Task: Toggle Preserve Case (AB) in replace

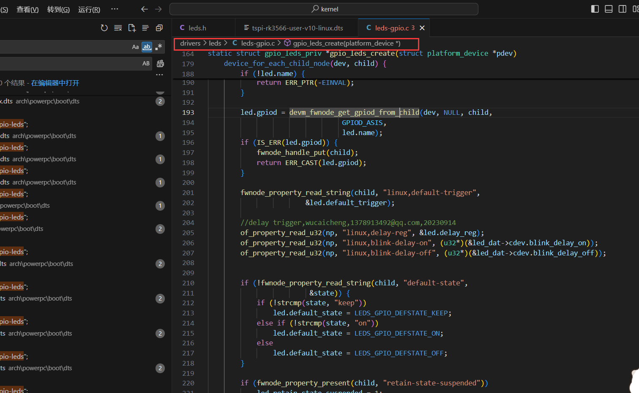Action: click(x=146, y=63)
